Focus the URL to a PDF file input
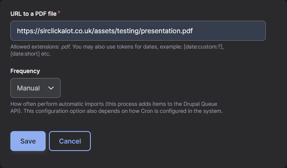Screen dimensions: 287x168 138,31
